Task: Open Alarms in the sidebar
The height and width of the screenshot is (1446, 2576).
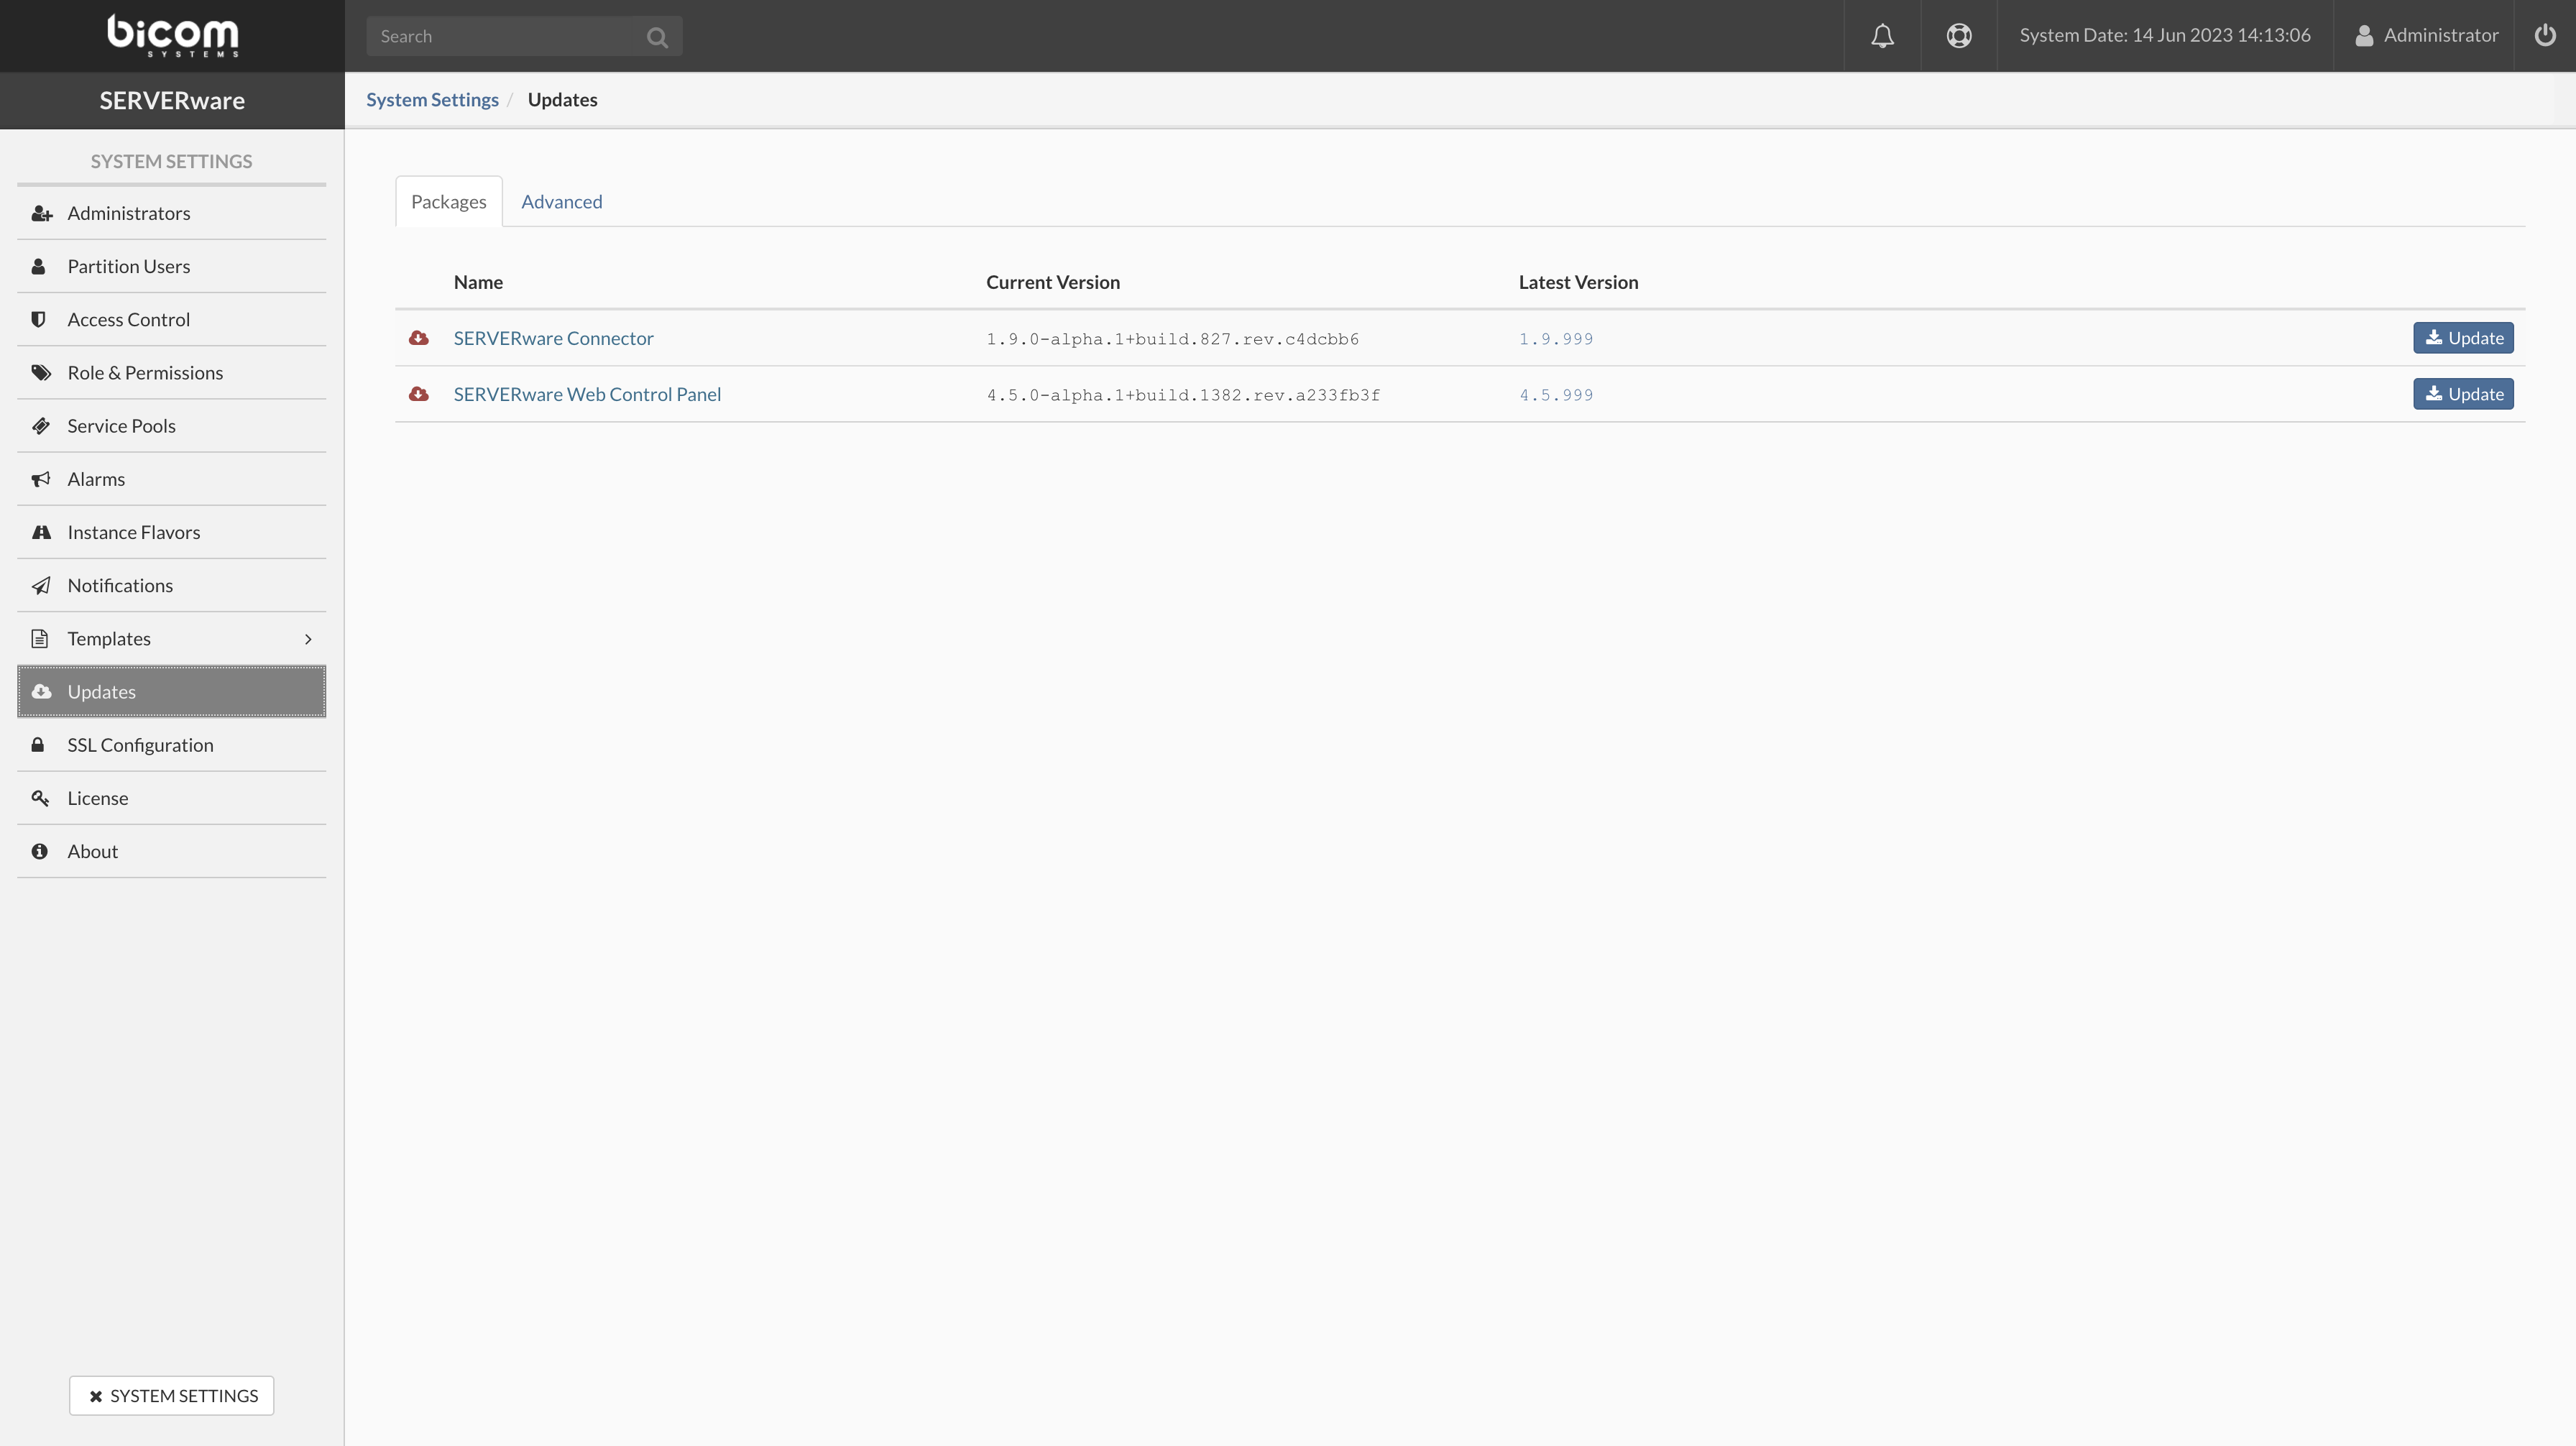Action: tap(96, 479)
